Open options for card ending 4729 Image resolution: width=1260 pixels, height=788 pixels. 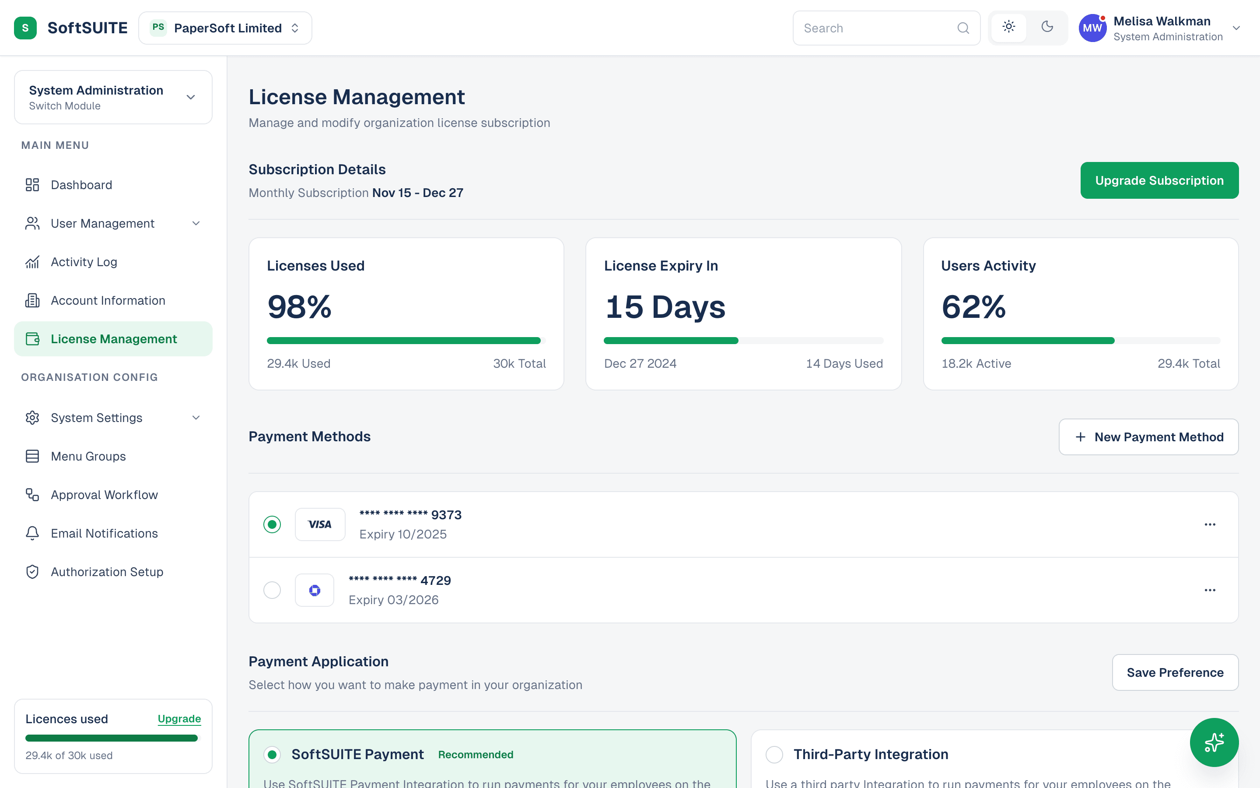(x=1210, y=590)
